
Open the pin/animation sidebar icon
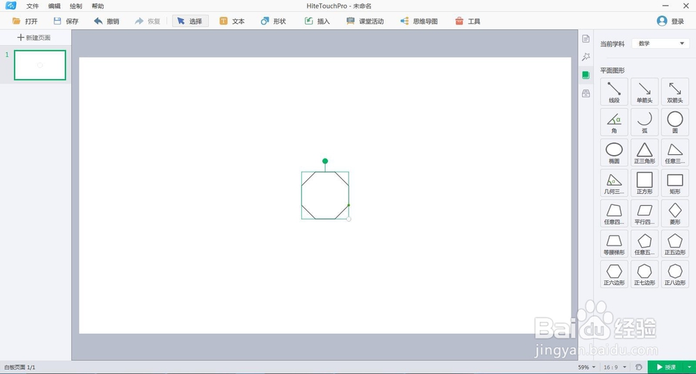point(586,57)
